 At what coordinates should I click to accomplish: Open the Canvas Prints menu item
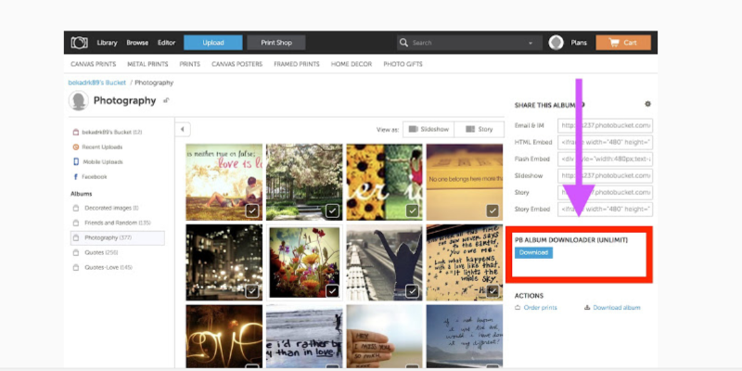pos(92,64)
